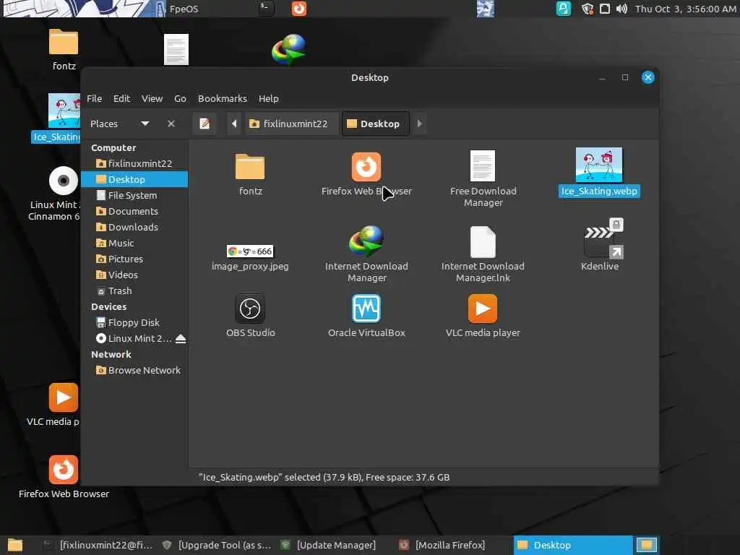Open Floppy Disk device in sidebar
Image resolution: width=740 pixels, height=555 pixels.
click(134, 323)
